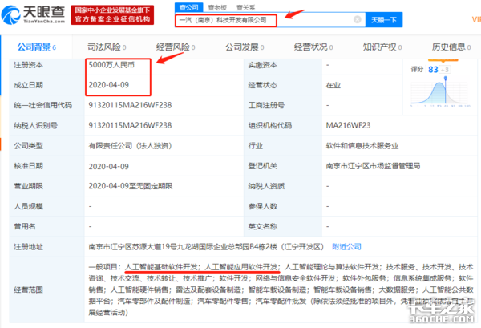Click the organization code MA216WF23

point(348,125)
